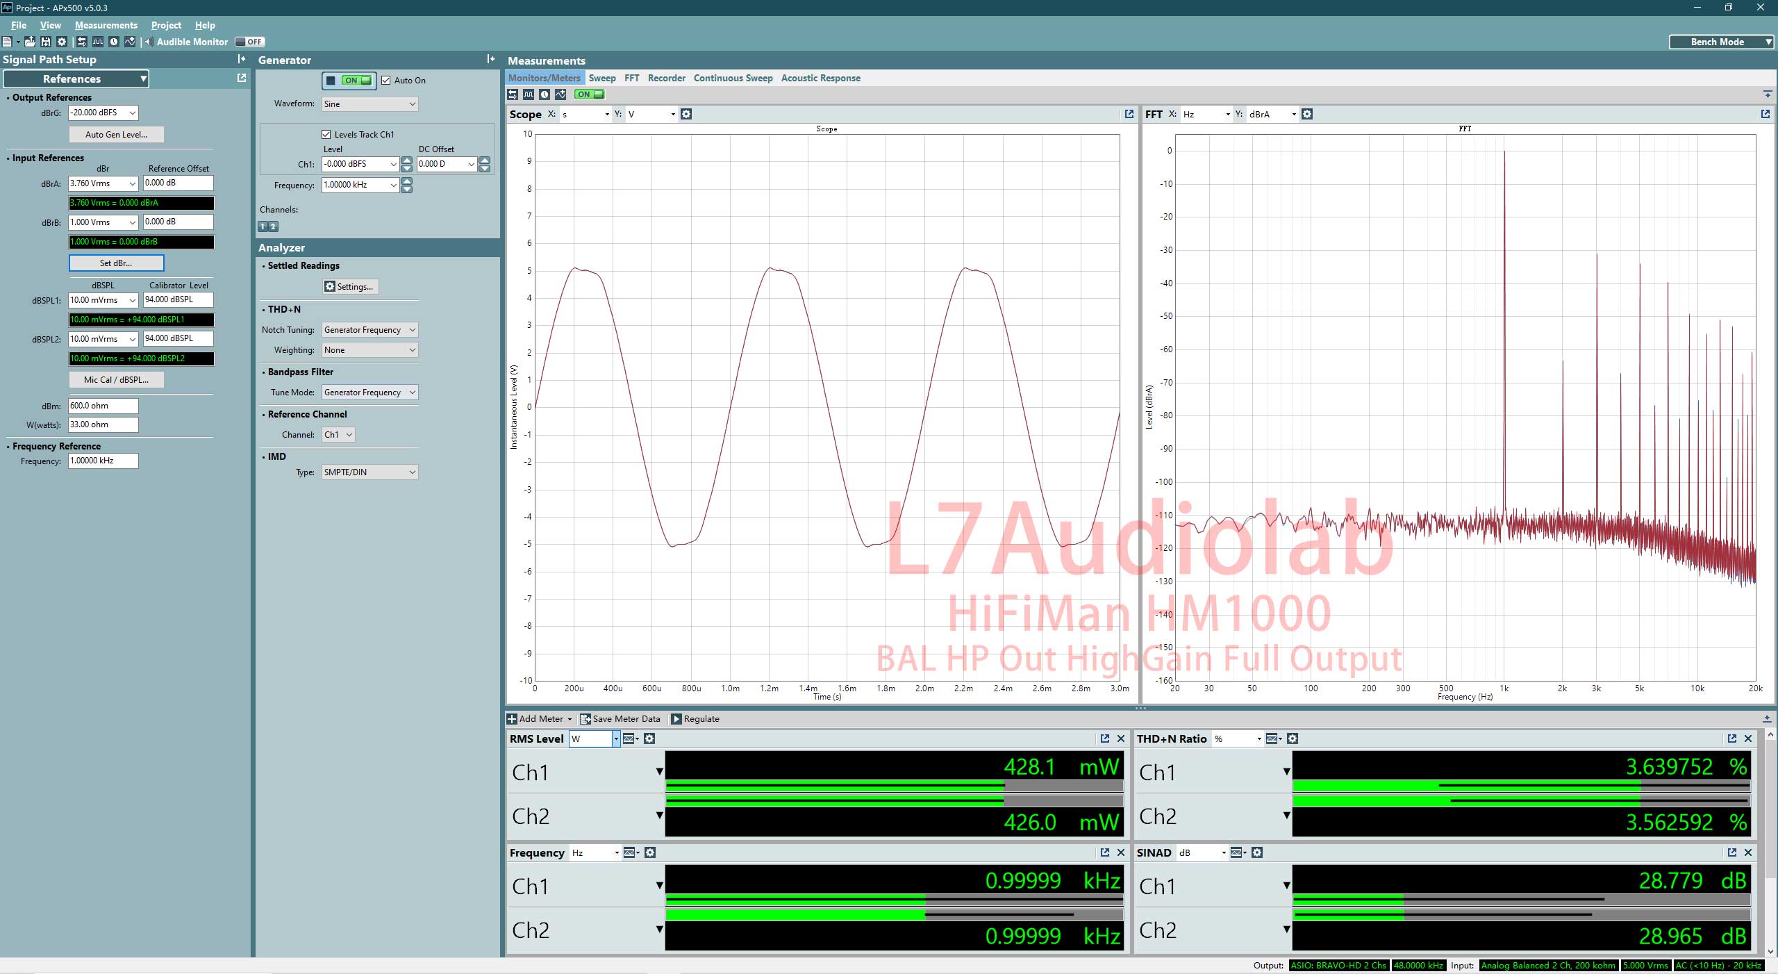Click the Open Project folder icon
Screen dimensions: 1778x974
coord(30,42)
